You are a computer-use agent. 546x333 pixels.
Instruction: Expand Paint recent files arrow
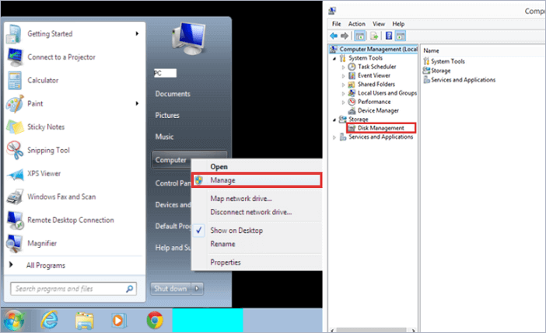[137, 103]
